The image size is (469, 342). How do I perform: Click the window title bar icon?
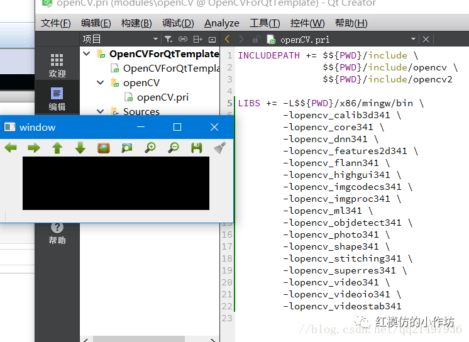[9, 127]
